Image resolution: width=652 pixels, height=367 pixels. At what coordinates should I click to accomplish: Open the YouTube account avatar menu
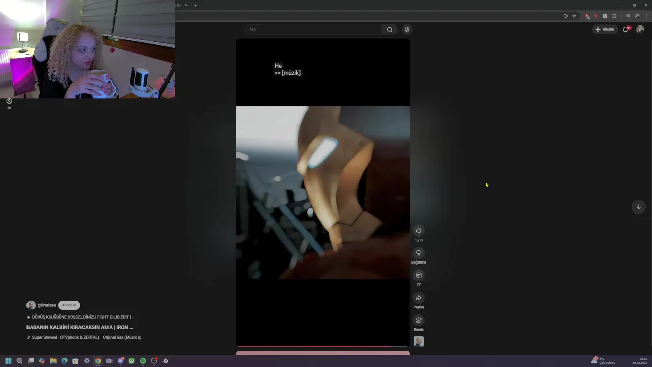point(640,29)
